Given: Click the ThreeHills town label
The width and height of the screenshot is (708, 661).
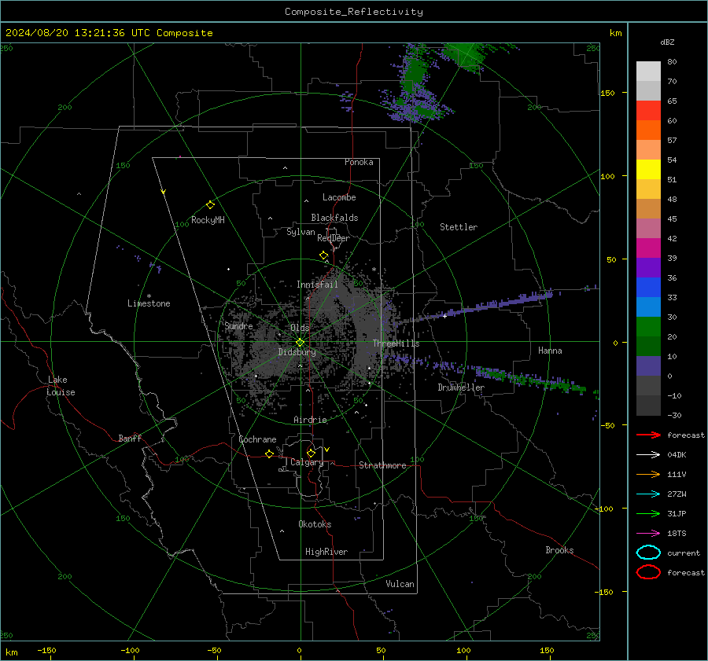Looking at the screenshot, I should click(396, 343).
